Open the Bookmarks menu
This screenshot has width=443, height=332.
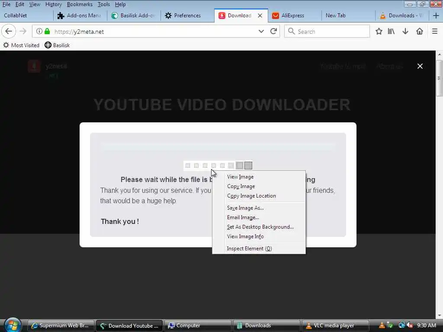[x=80, y=4]
